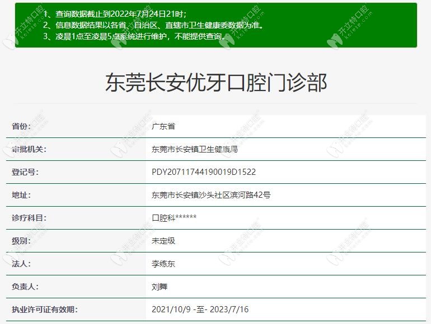Select notice line 查询数据截止到2022年7月24日21时
The image size is (431, 324).
click(115, 14)
